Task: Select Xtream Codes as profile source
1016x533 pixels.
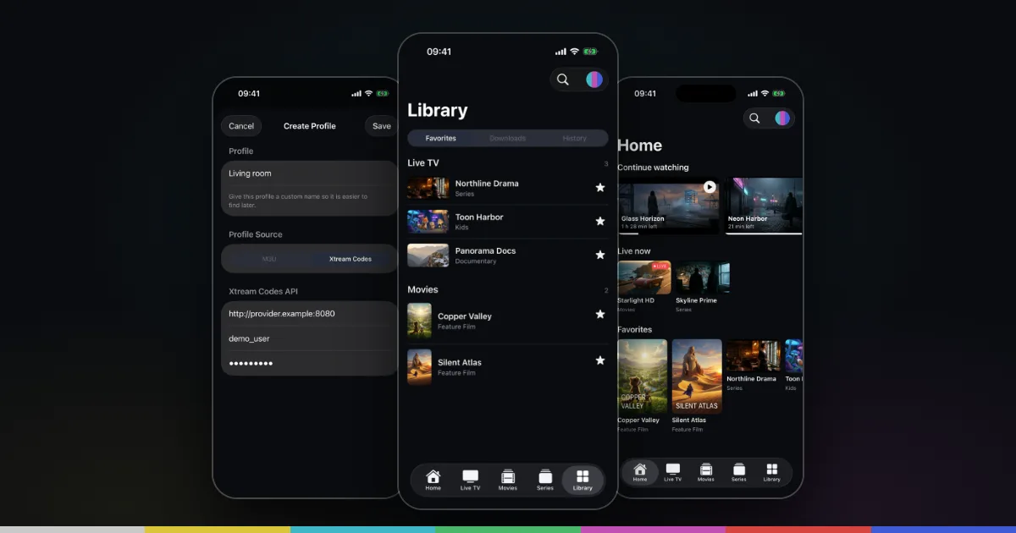Action: (351, 259)
